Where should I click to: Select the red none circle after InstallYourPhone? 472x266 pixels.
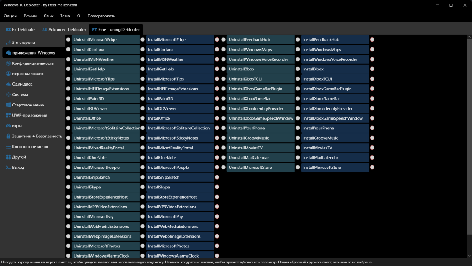(372, 128)
